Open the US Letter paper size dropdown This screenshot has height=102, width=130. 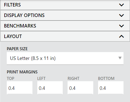tap(65, 58)
